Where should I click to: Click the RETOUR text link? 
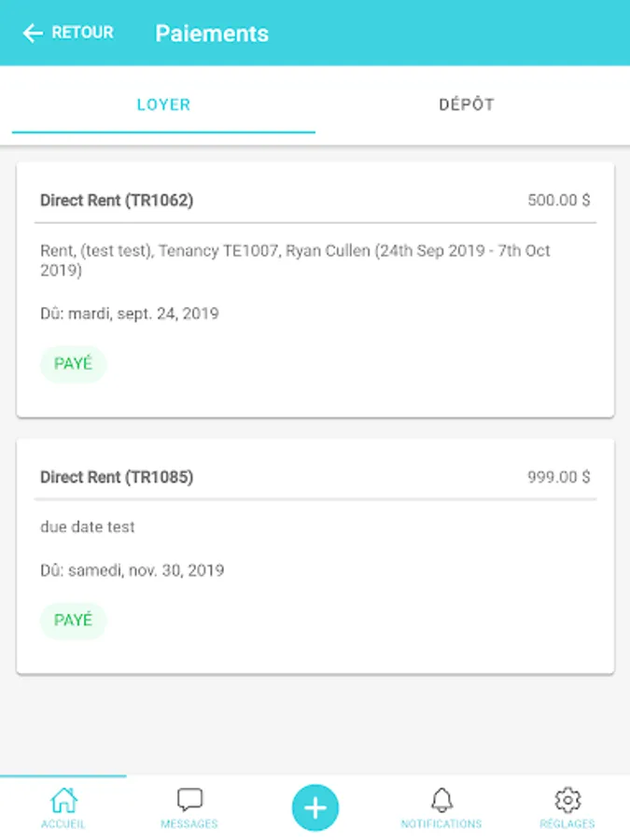[x=82, y=32]
